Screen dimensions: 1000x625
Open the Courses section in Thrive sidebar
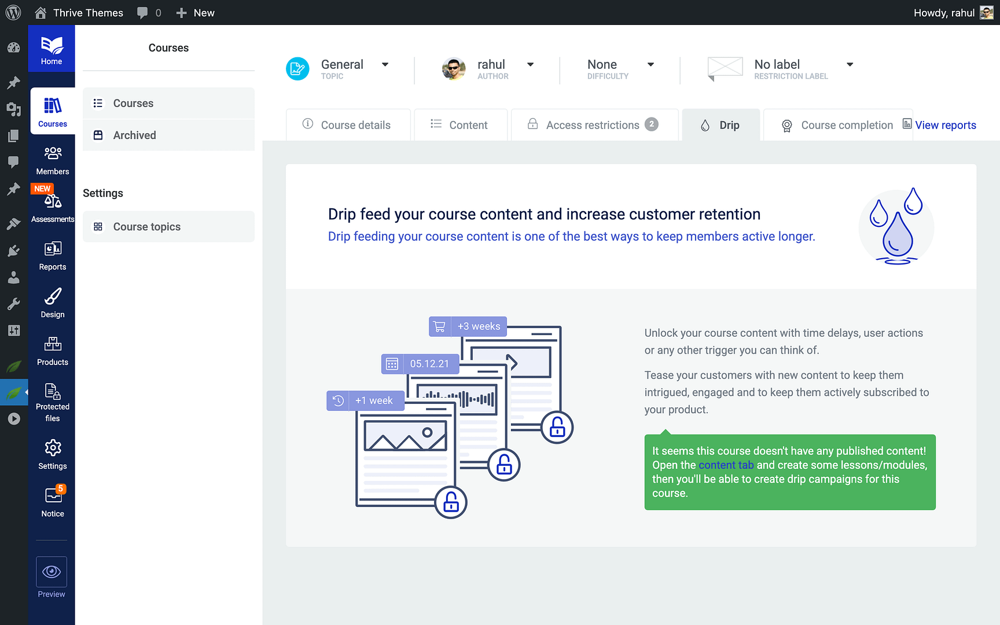point(52,110)
